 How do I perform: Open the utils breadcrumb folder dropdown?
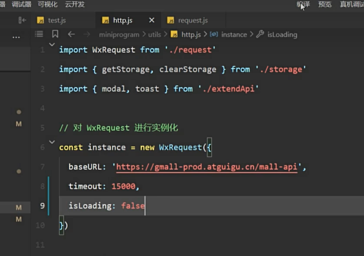tap(154, 34)
